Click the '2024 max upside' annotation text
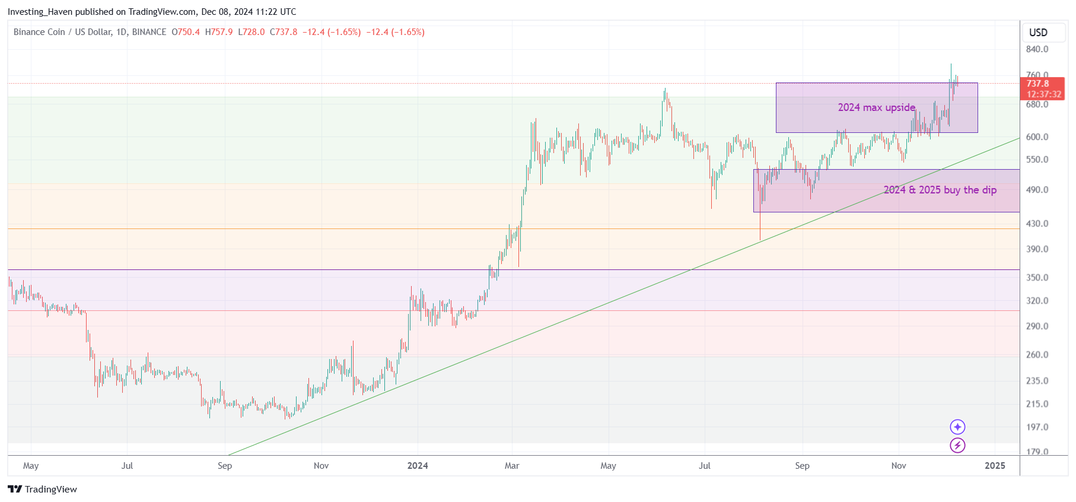1076x502 pixels. (876, 107)
